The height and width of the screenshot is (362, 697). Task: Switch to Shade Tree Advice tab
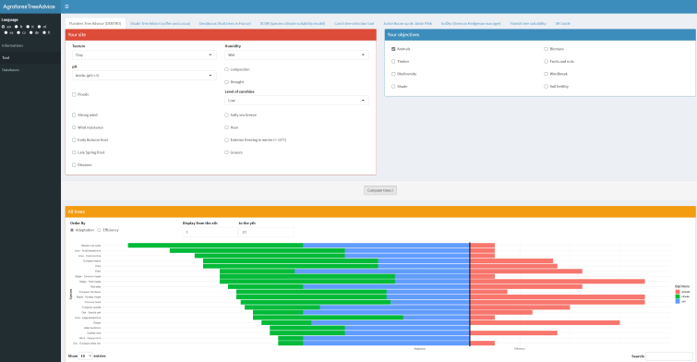pyautogui.click(x=160, y=24)
